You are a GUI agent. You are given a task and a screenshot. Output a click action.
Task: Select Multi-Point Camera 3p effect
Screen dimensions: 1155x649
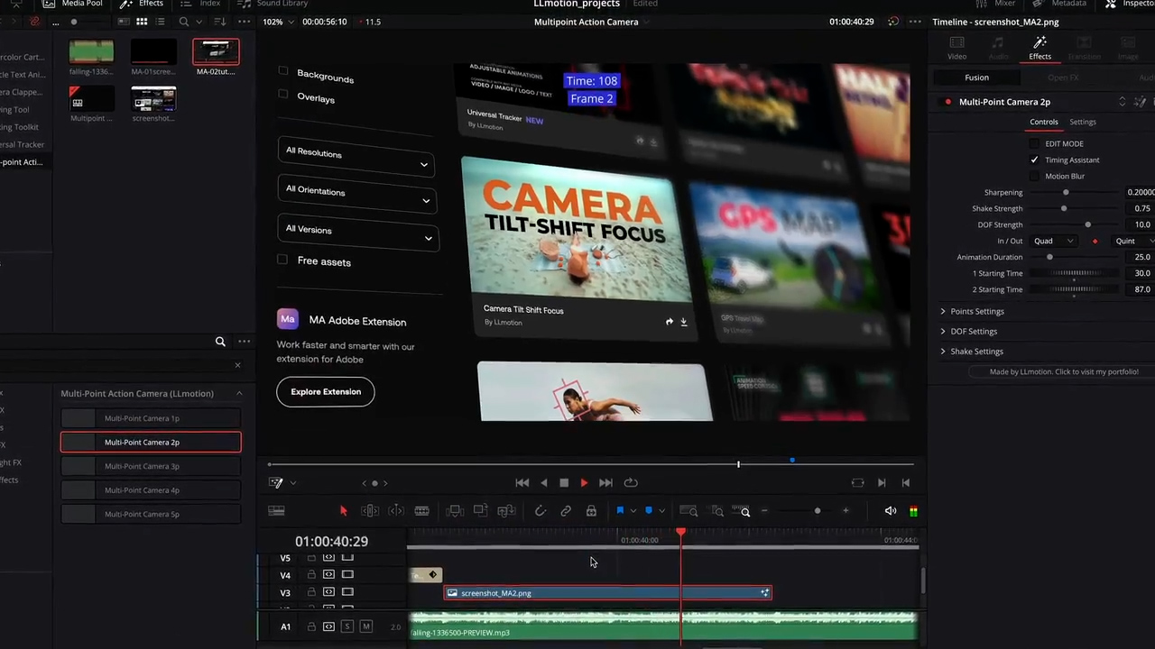point(151,466)
